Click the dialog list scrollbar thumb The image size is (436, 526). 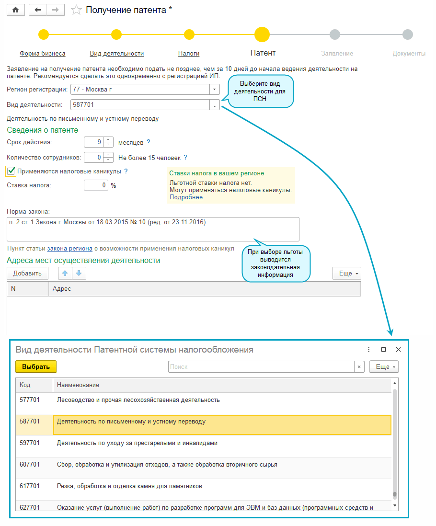[x=395, y=494]
